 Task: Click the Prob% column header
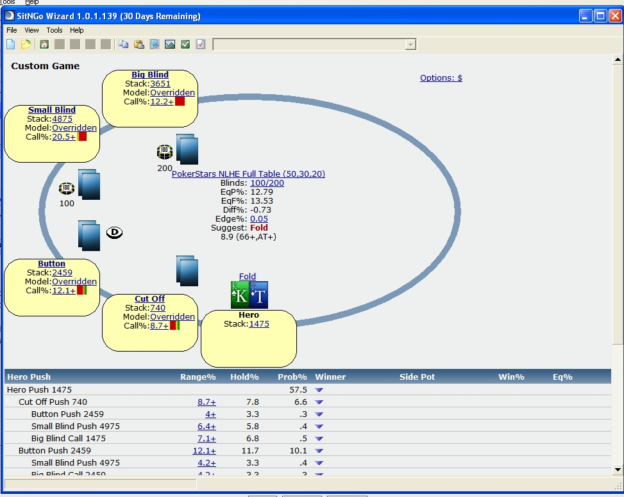(x=292, y=377)
